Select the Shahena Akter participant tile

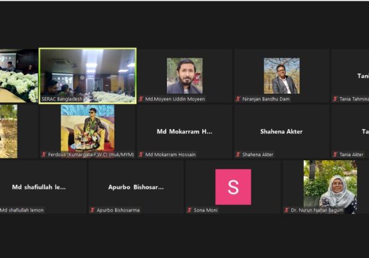click(x=282, y=132)
